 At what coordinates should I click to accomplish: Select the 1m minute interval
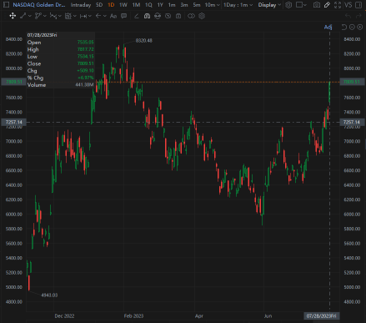172,5
